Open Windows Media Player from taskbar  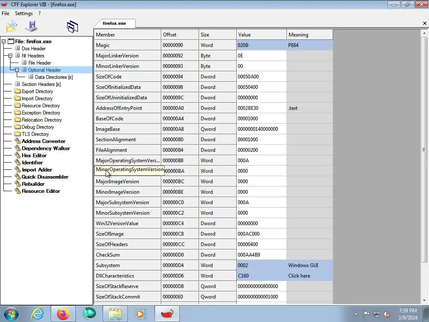tap(141, 314)
